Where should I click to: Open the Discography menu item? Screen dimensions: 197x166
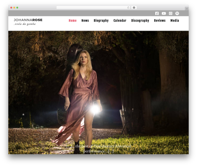click(x=140, y=20)
